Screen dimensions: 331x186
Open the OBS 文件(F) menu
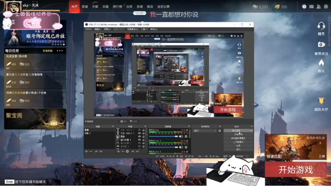pos(88,29)
